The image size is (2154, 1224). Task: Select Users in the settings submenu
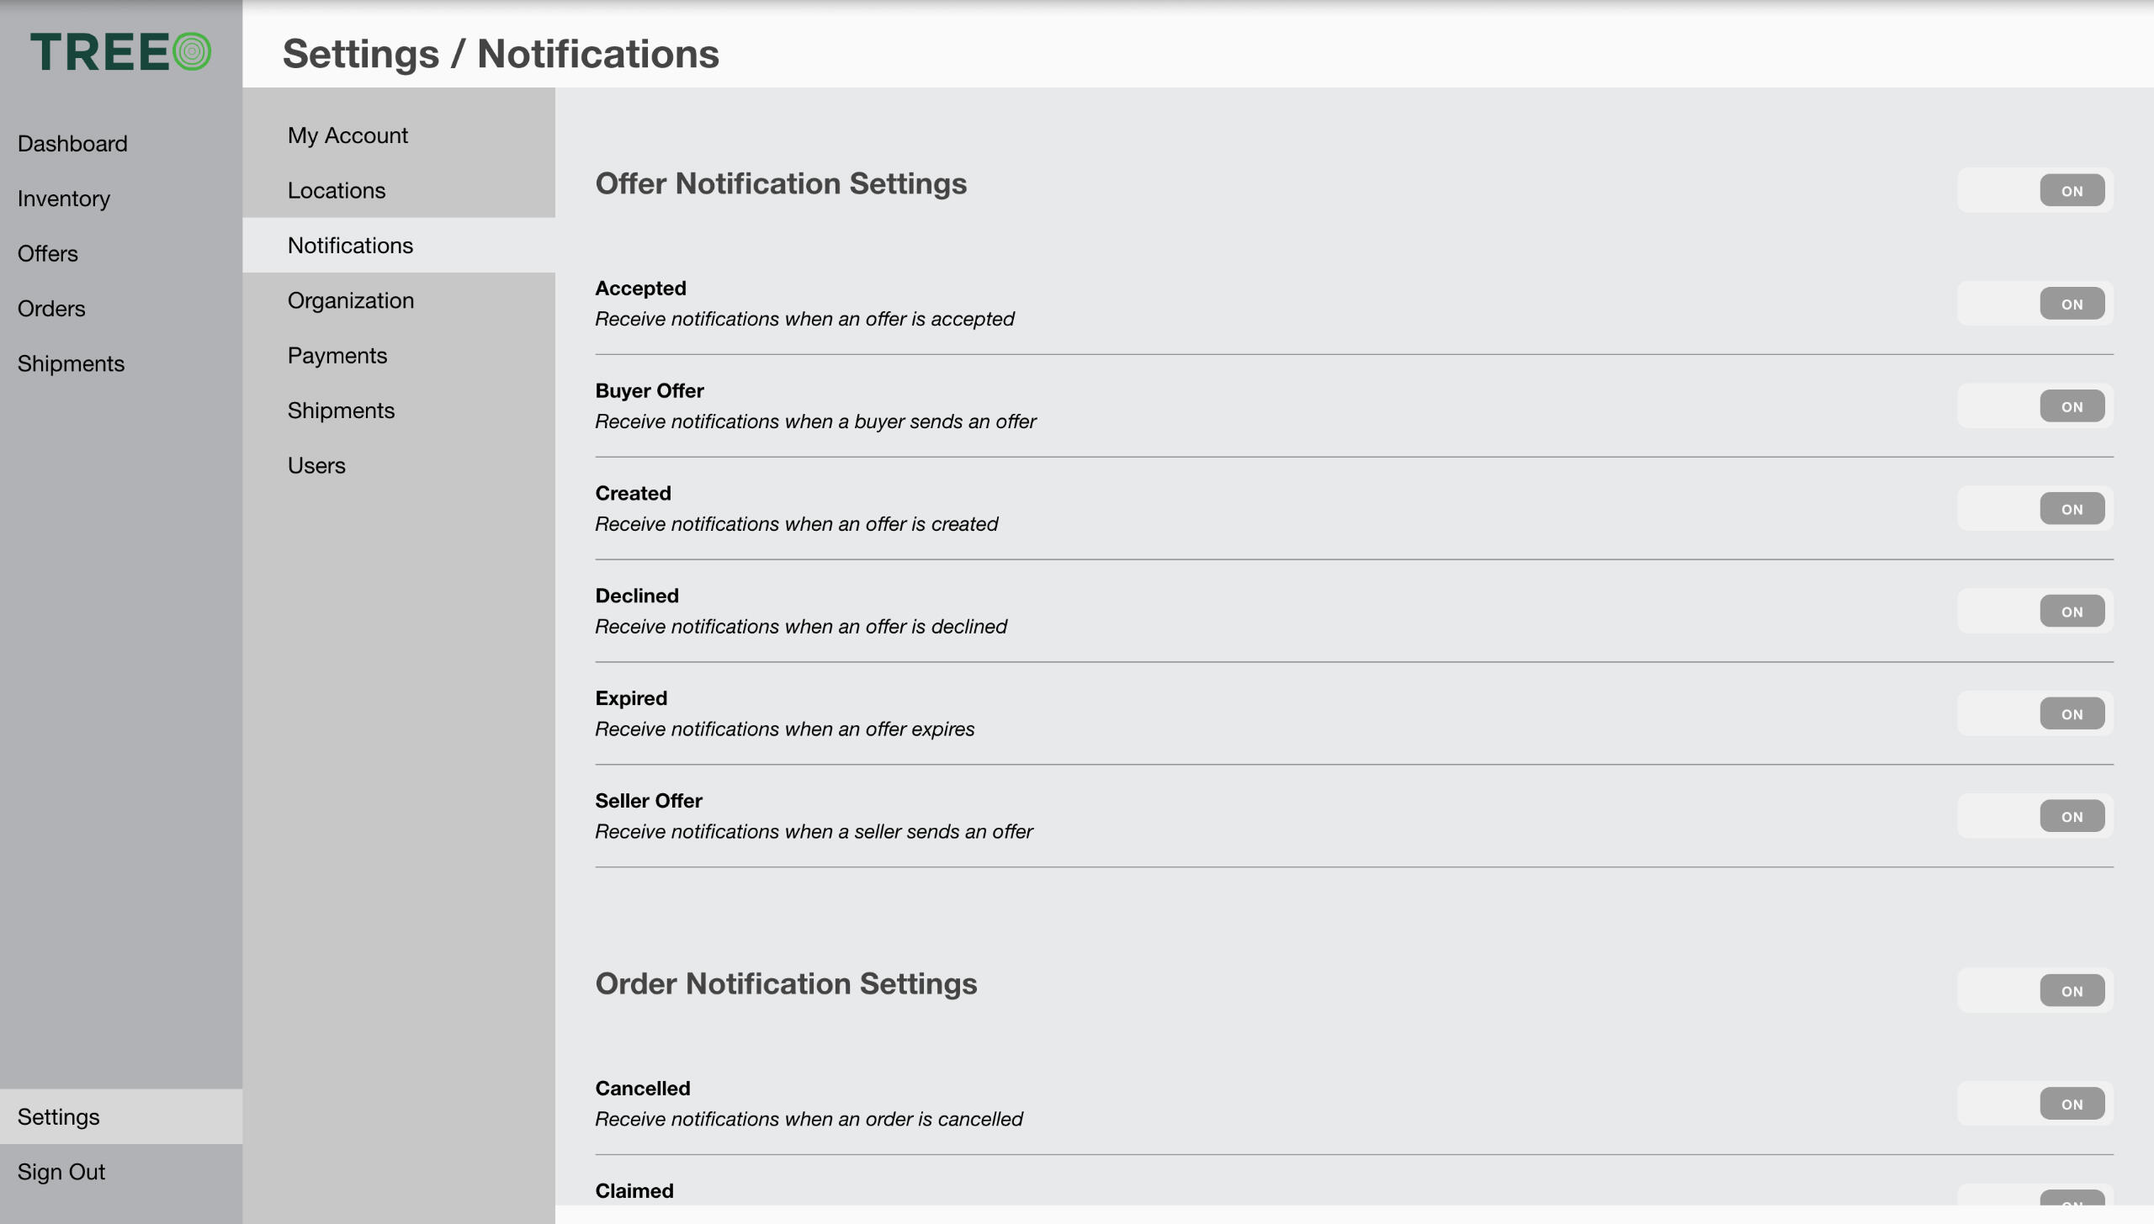316,466
